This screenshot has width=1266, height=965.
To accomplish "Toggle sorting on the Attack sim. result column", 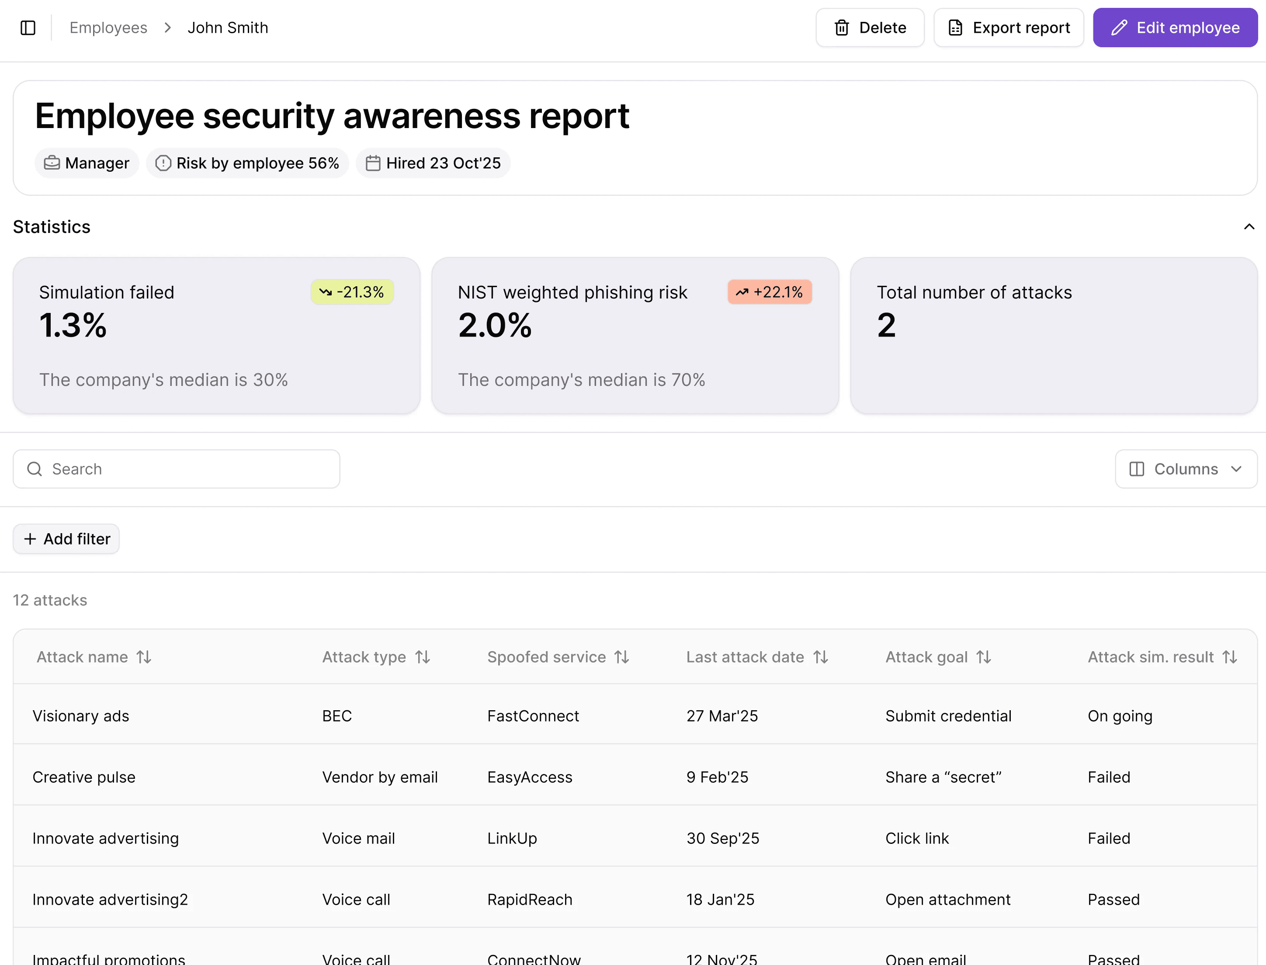I will [x=1231, y=656].
